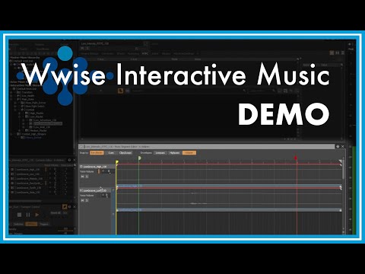Click the rightmost layout icon above the Property Editor
Screen dimensions: 365x274
[342, 53]
